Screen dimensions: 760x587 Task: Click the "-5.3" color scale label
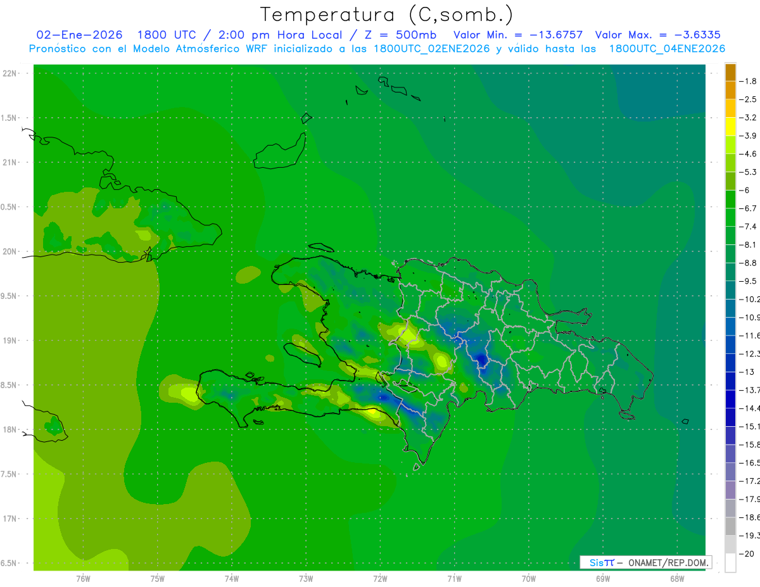point(748,172)
